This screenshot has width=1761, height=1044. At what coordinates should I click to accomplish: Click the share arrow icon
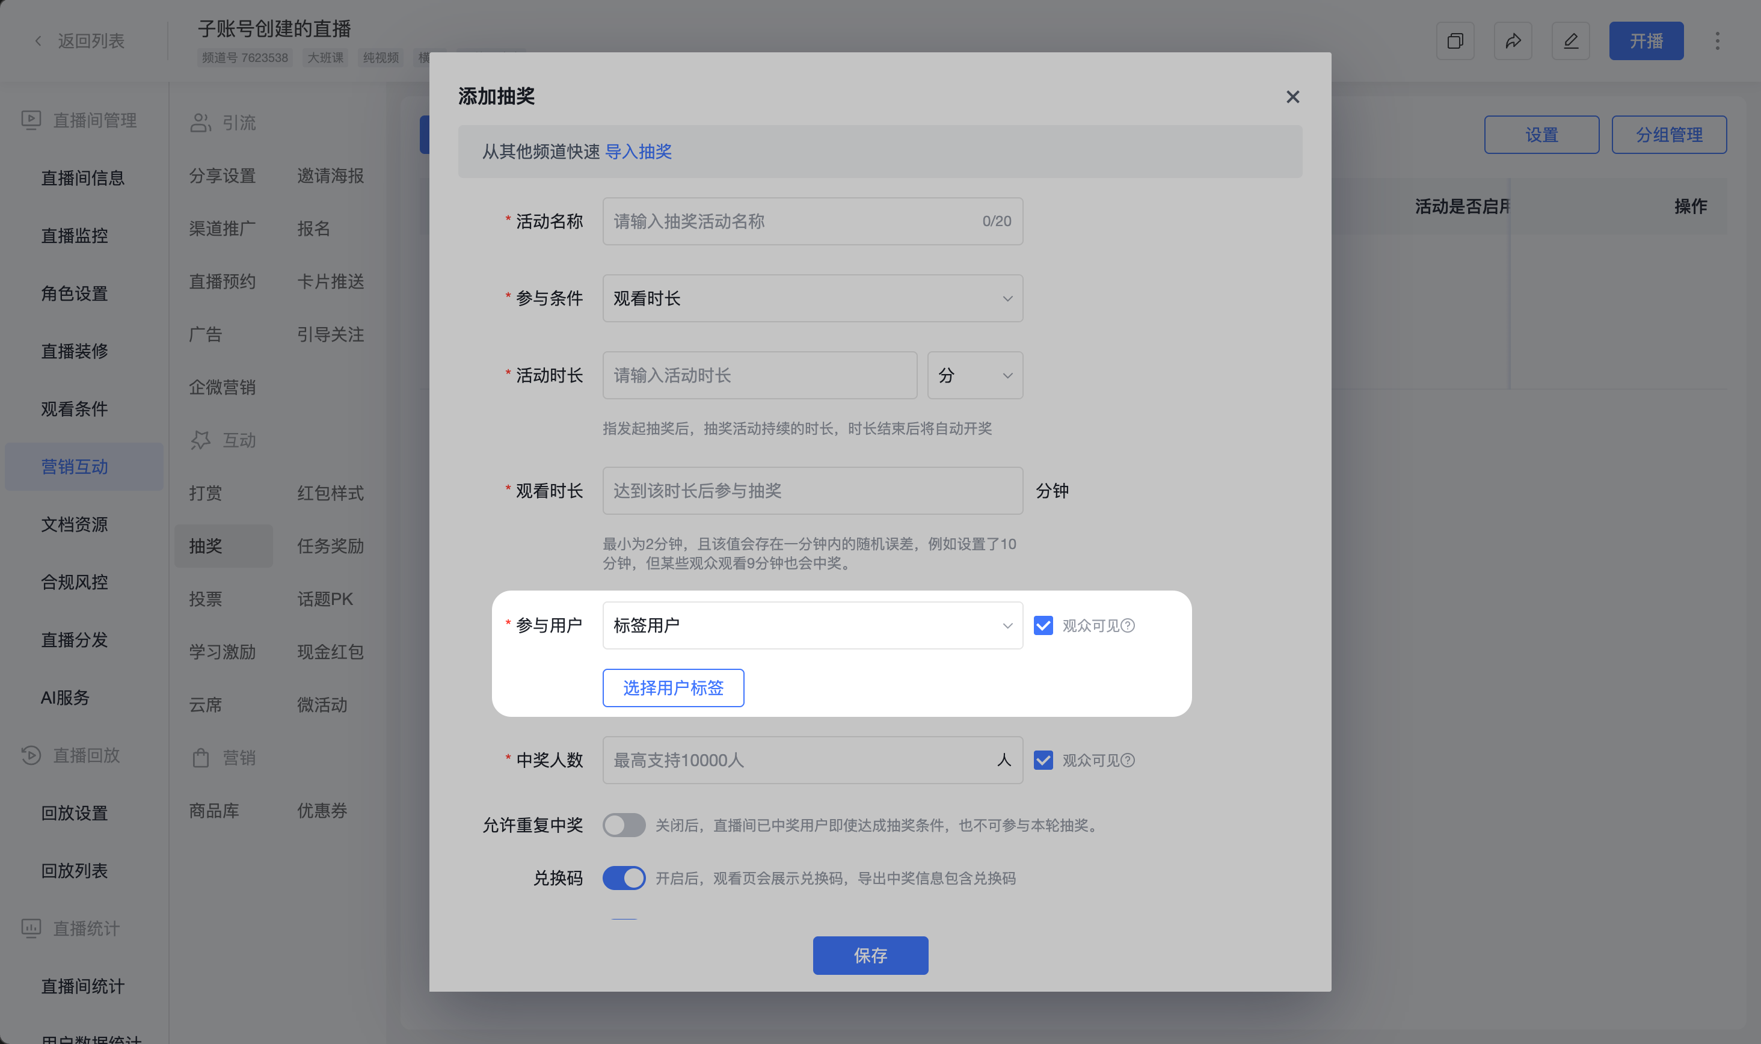tap(1513, 41)
